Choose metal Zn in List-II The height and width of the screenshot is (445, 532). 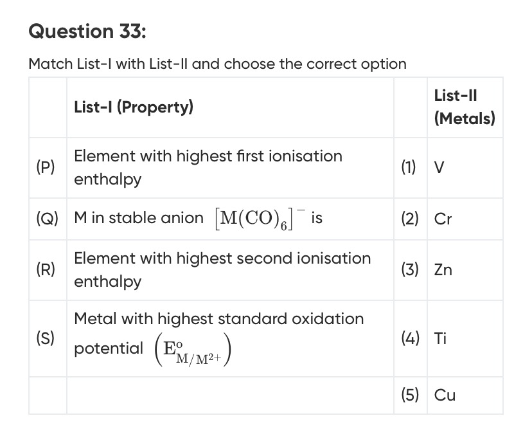[443, 270]
